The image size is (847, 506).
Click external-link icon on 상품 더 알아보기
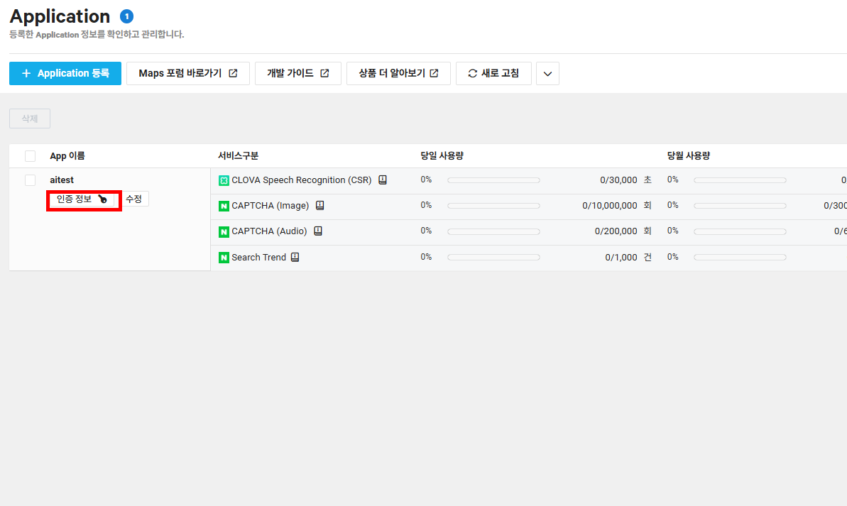point(435,73)
